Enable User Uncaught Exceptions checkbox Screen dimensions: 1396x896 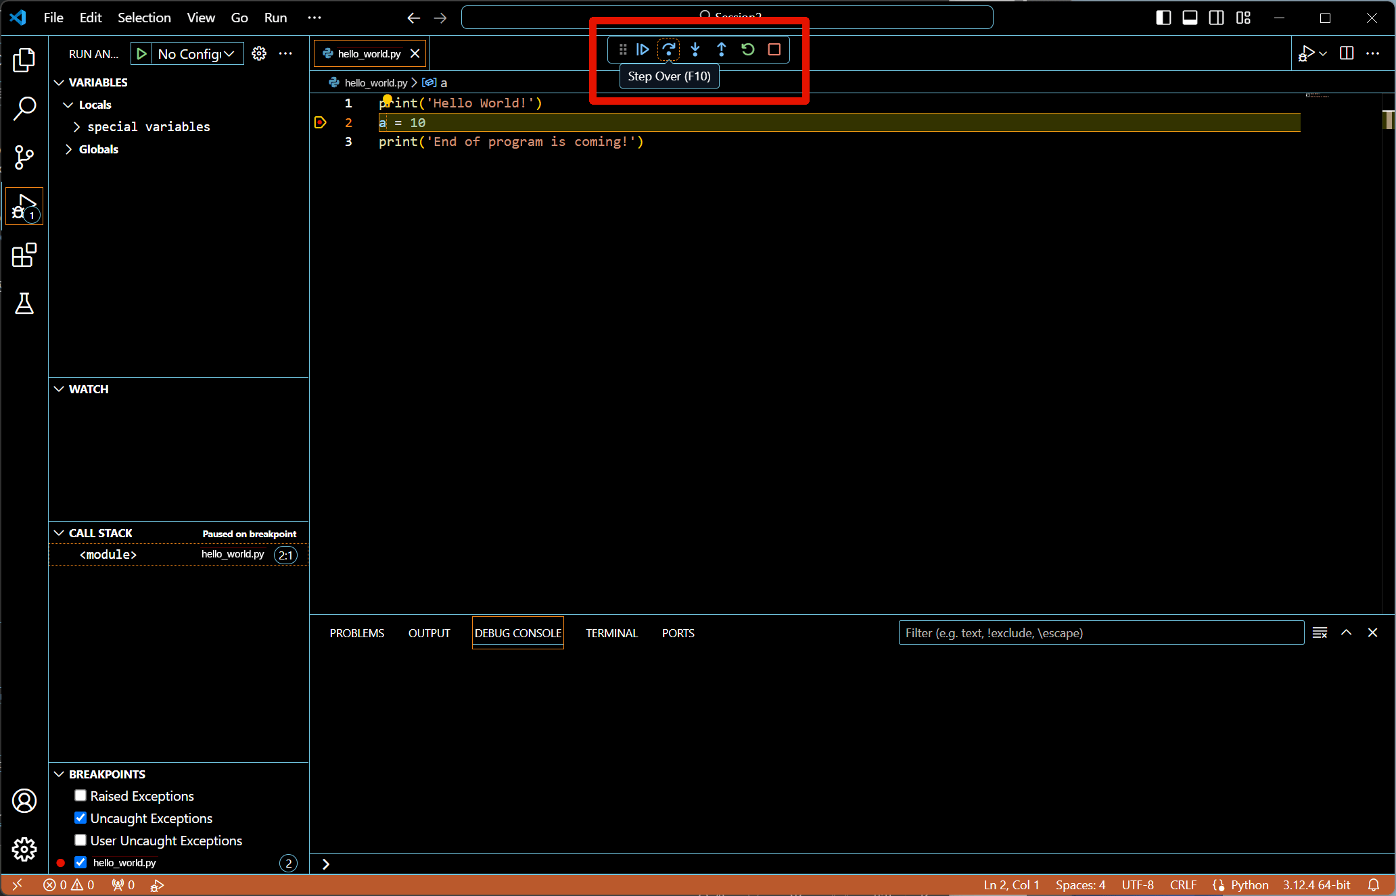click(80, 840)
